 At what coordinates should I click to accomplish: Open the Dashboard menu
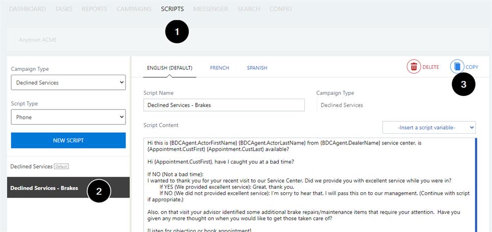(x=27, y=9)
